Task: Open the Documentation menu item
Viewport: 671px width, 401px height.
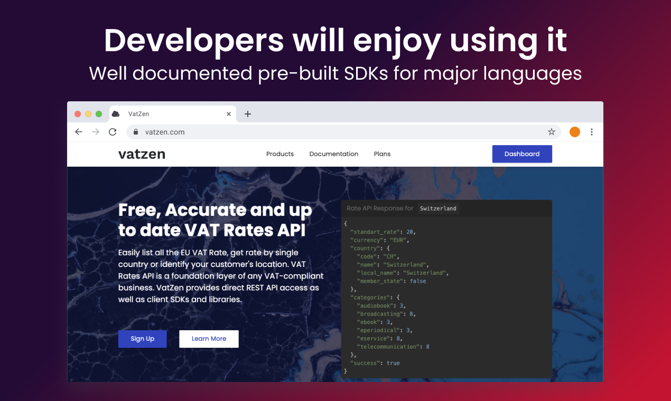Action: 334,154
